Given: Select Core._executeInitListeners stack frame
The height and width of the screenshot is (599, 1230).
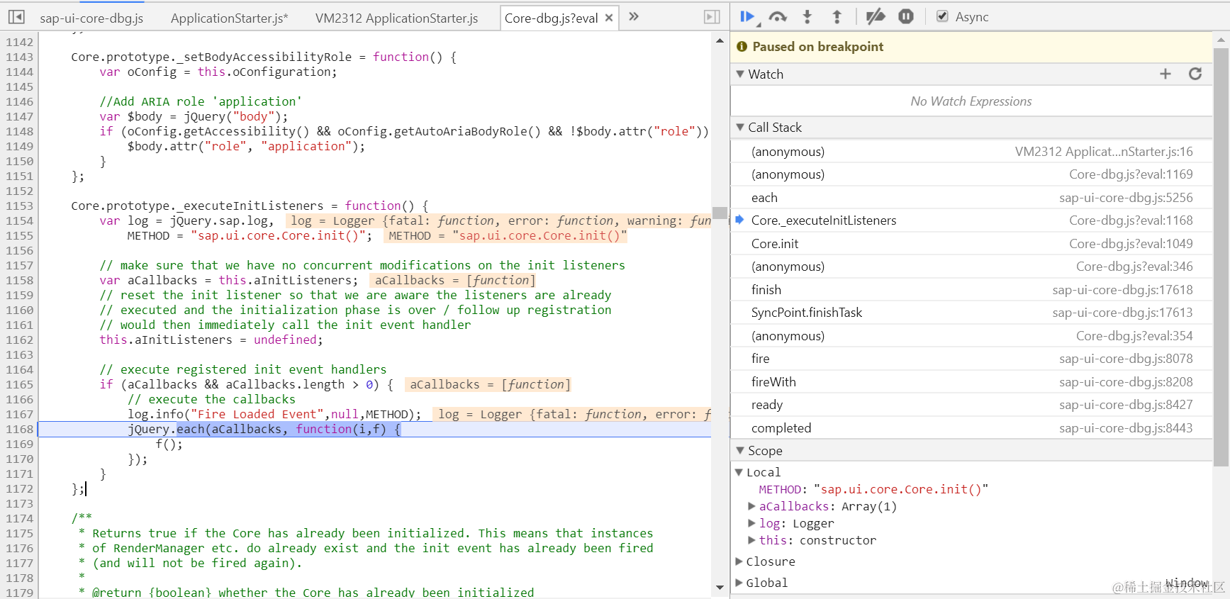Looking at the screenshot, I should (x=971, y=220).
